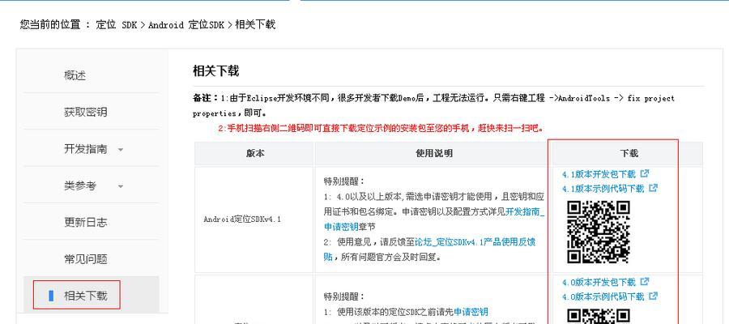Click the 相关下载 page heading
Screen dimensions: 729x324
[215, 71]
